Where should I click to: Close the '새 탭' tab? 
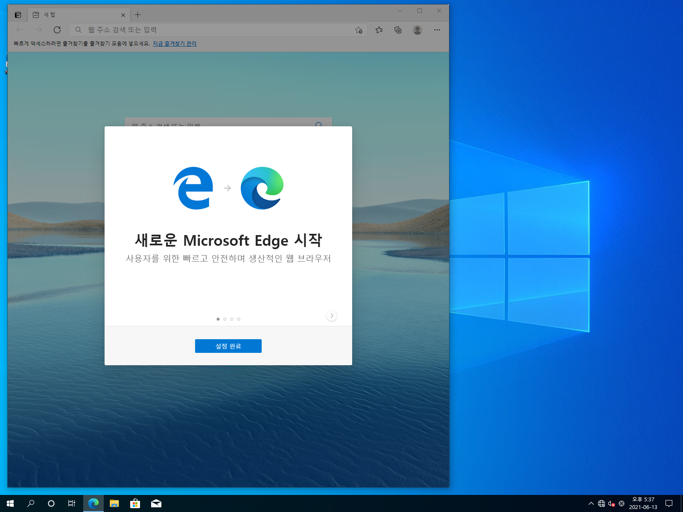point(123,15)
